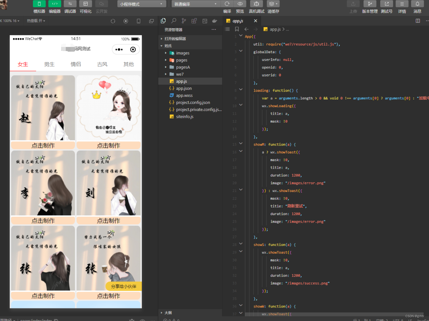Open version management
Screen dimensions: 429x321
[370, 4]
